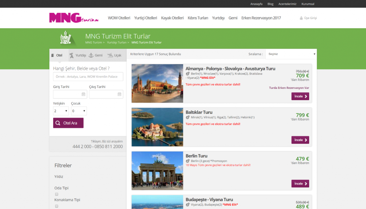Viewport: 366px width, 209px height.
Task: Open the Kıbrıs Turları menu item
Action: (198, 18)
